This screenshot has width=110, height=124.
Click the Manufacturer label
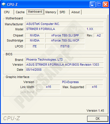point(14,24)
